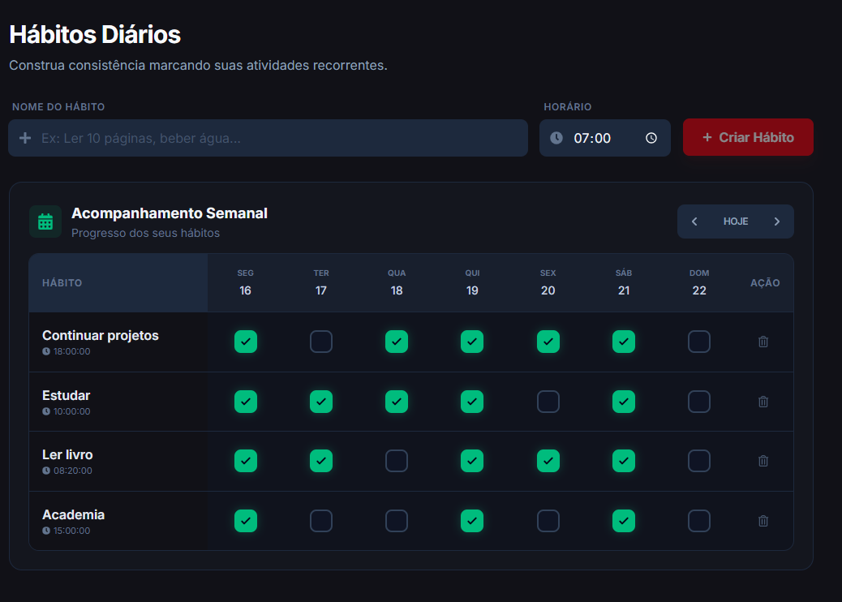This screenshot has height=602, width=842.
Task: Select the SEX 20 column header
Action: coord(548,282)
